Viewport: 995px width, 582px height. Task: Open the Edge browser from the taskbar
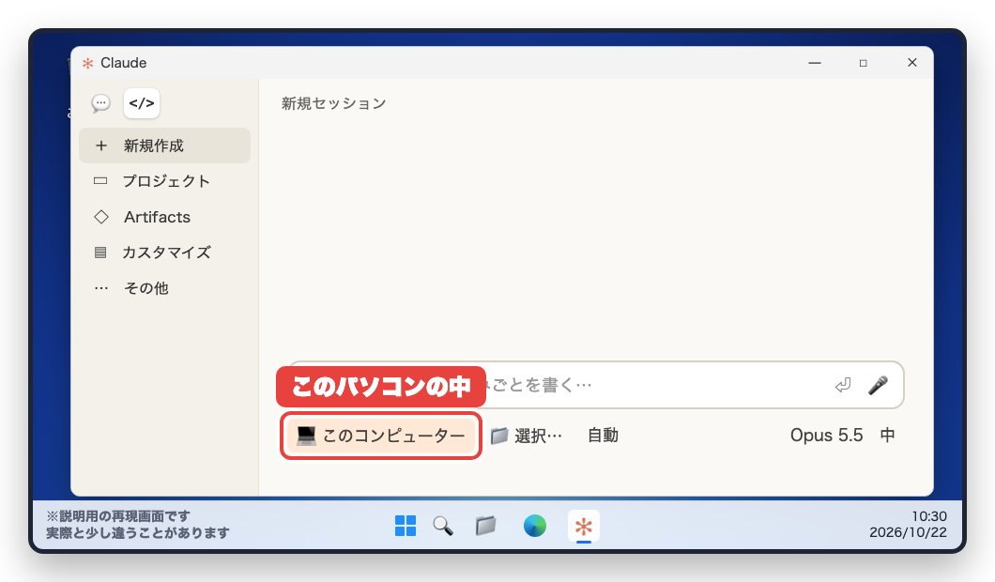click(x=535, y=526)
